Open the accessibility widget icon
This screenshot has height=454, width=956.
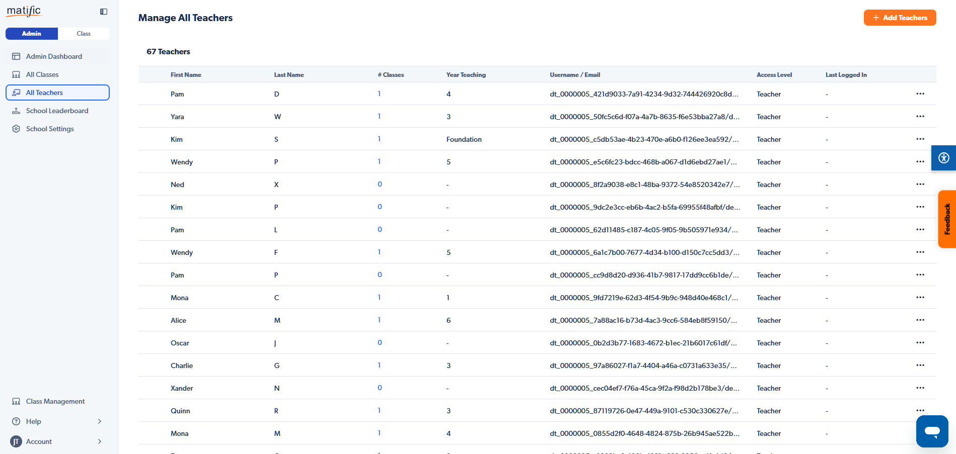[x=943, y=158]
